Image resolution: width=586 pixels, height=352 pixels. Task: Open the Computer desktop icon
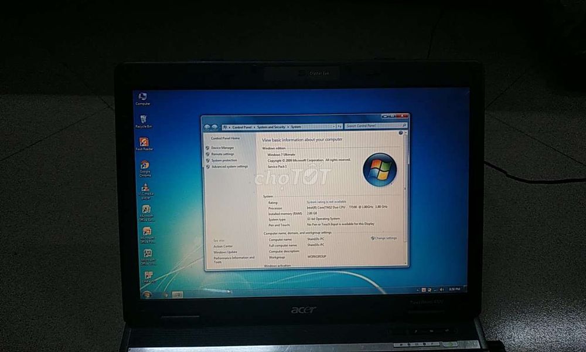point(142,99)
